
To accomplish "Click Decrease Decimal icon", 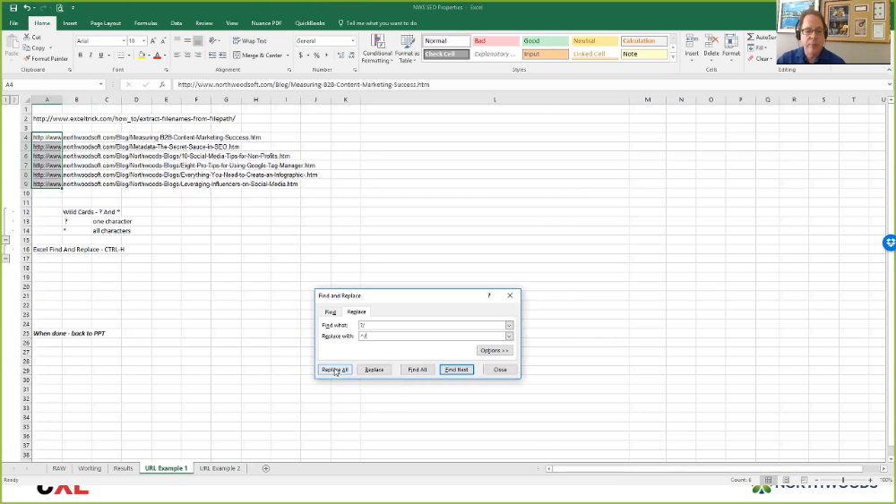I will [351, 56].
